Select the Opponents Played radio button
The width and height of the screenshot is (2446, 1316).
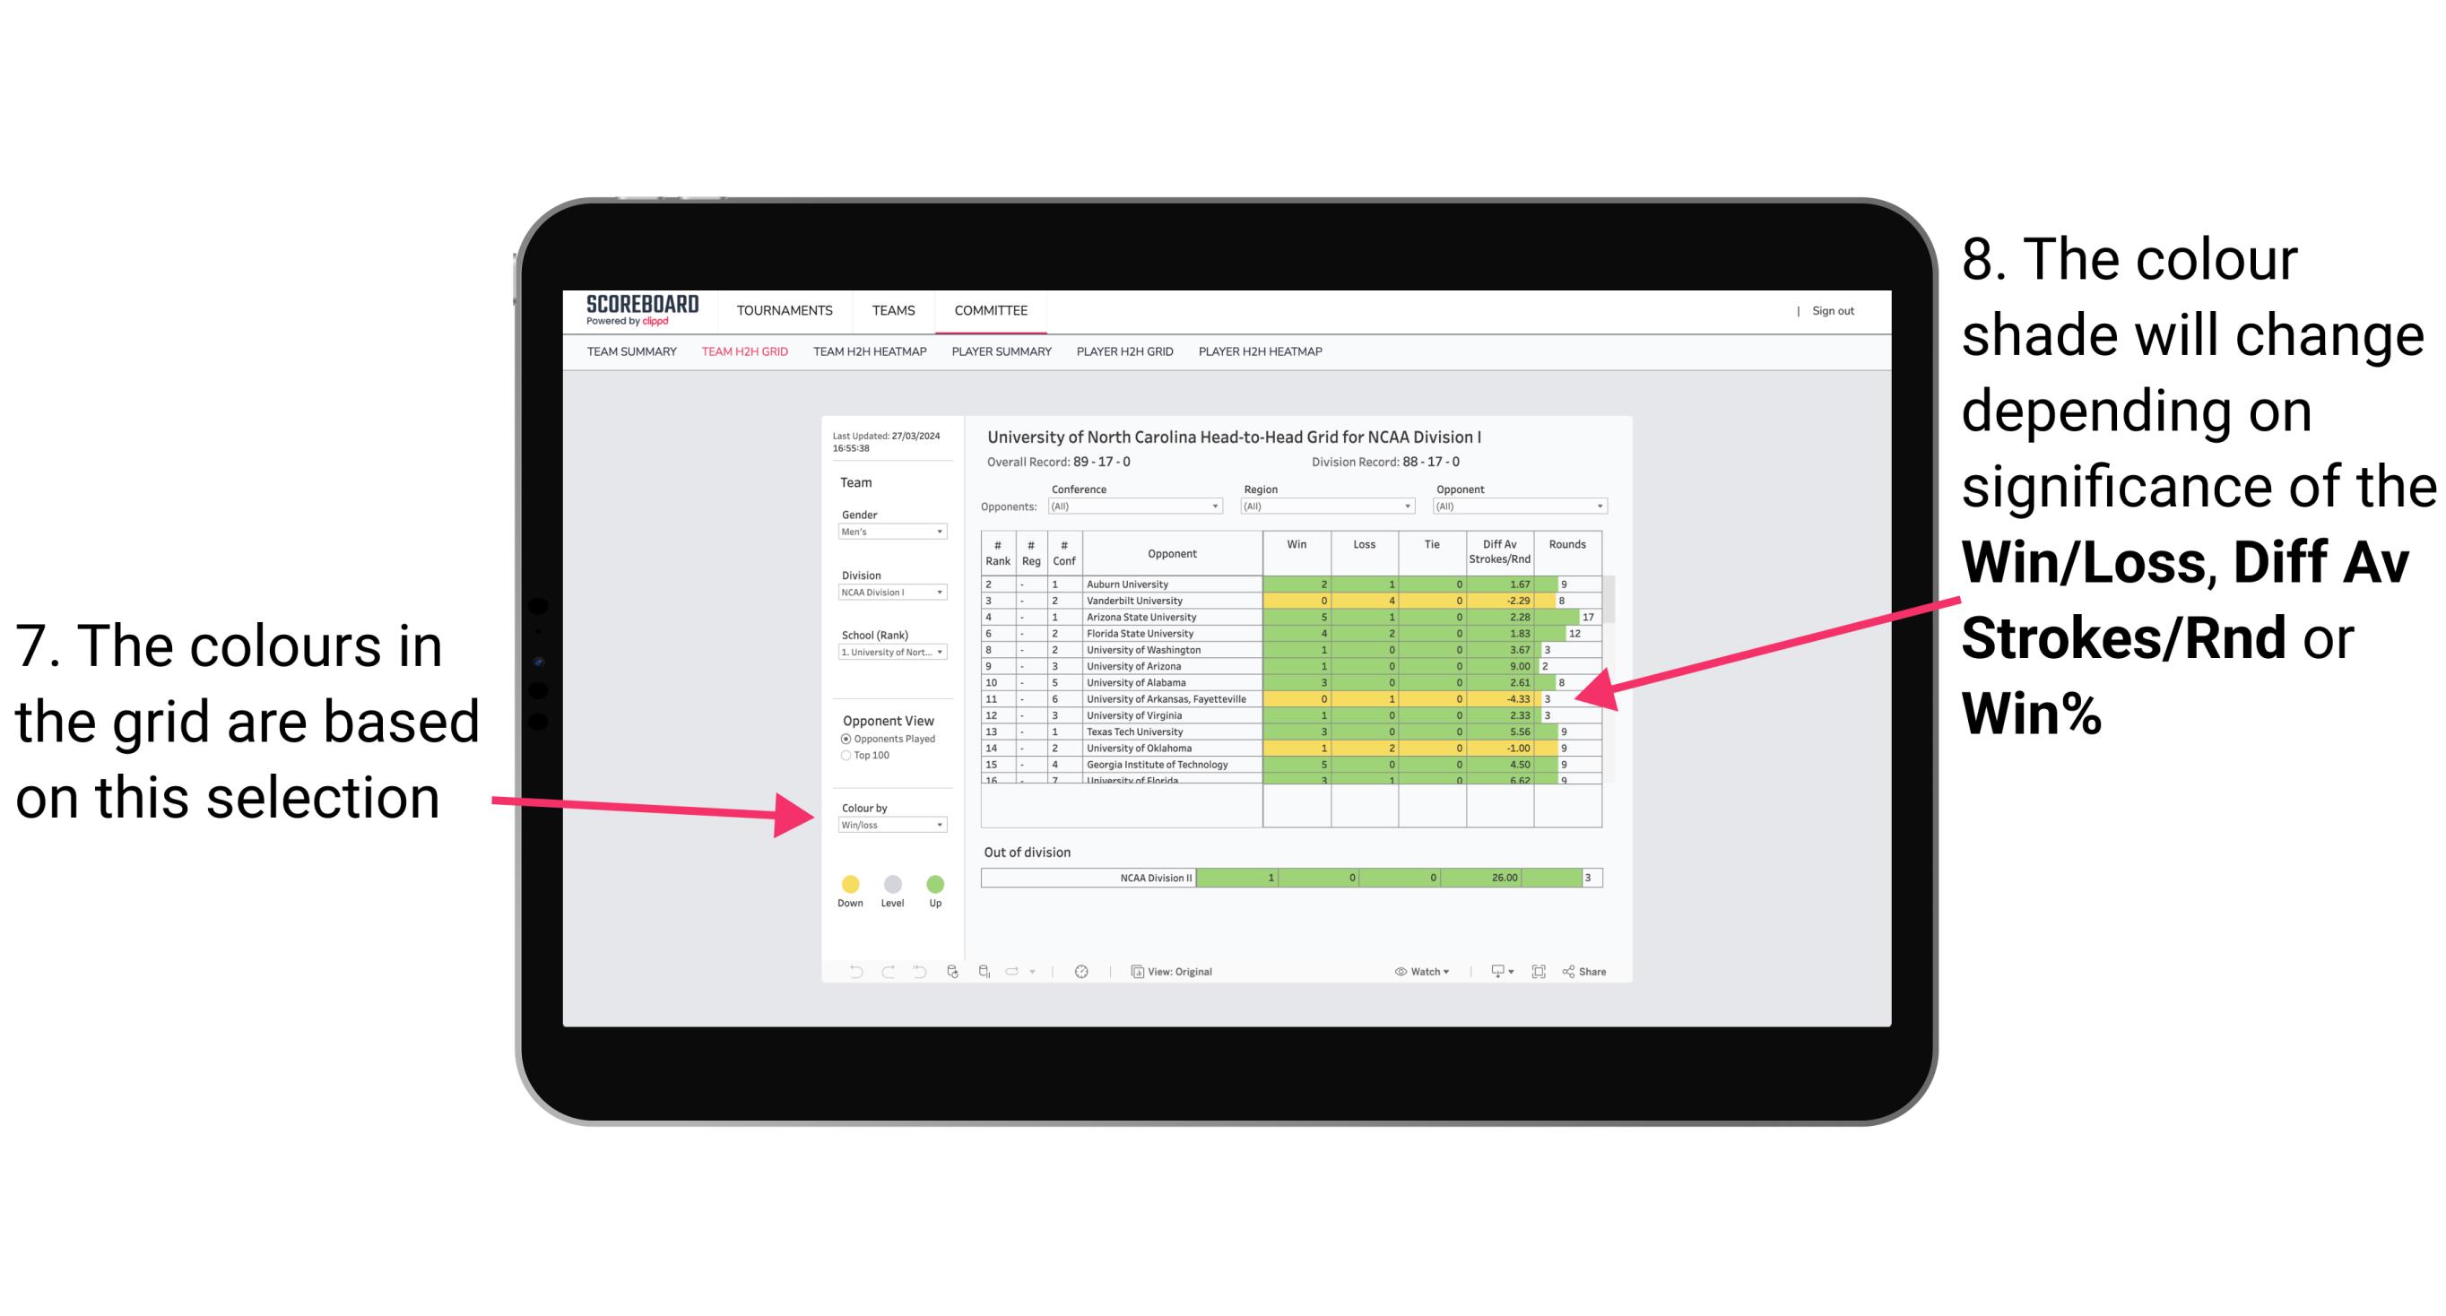[x=837, y=740]
